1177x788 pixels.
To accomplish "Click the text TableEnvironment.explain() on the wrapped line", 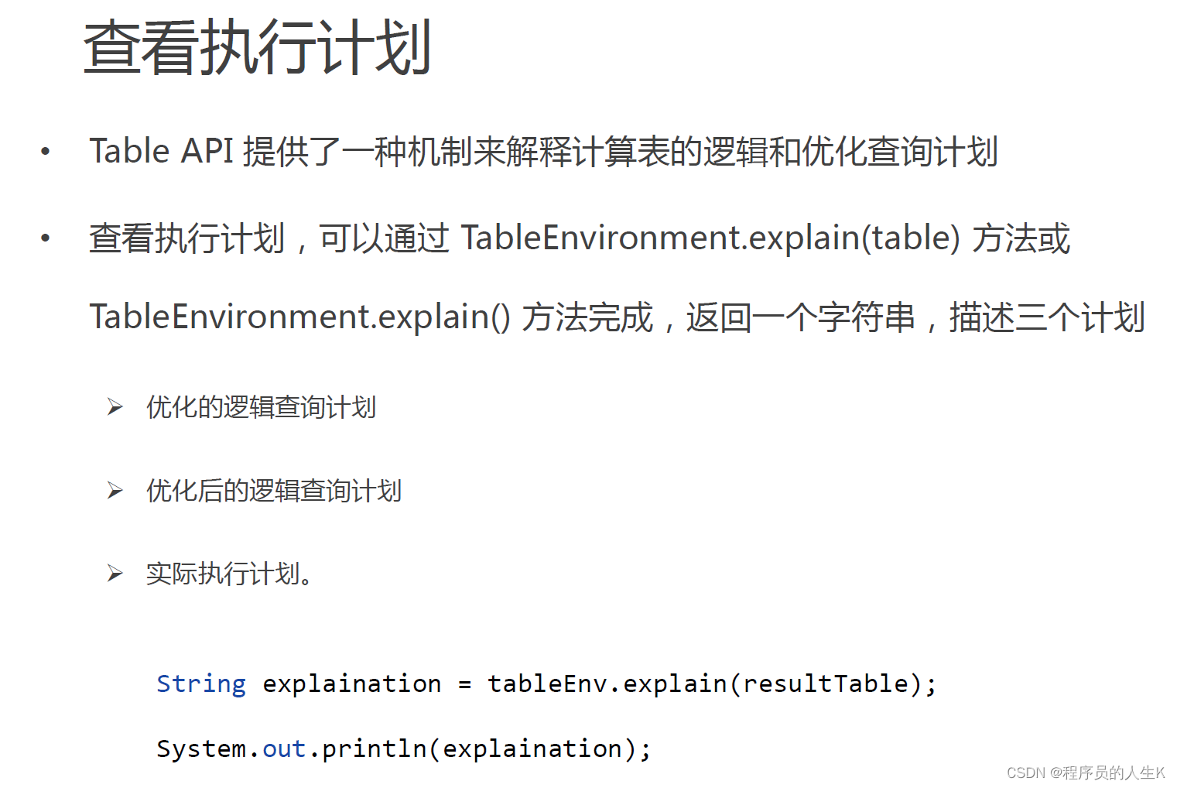I will point(299,317).
